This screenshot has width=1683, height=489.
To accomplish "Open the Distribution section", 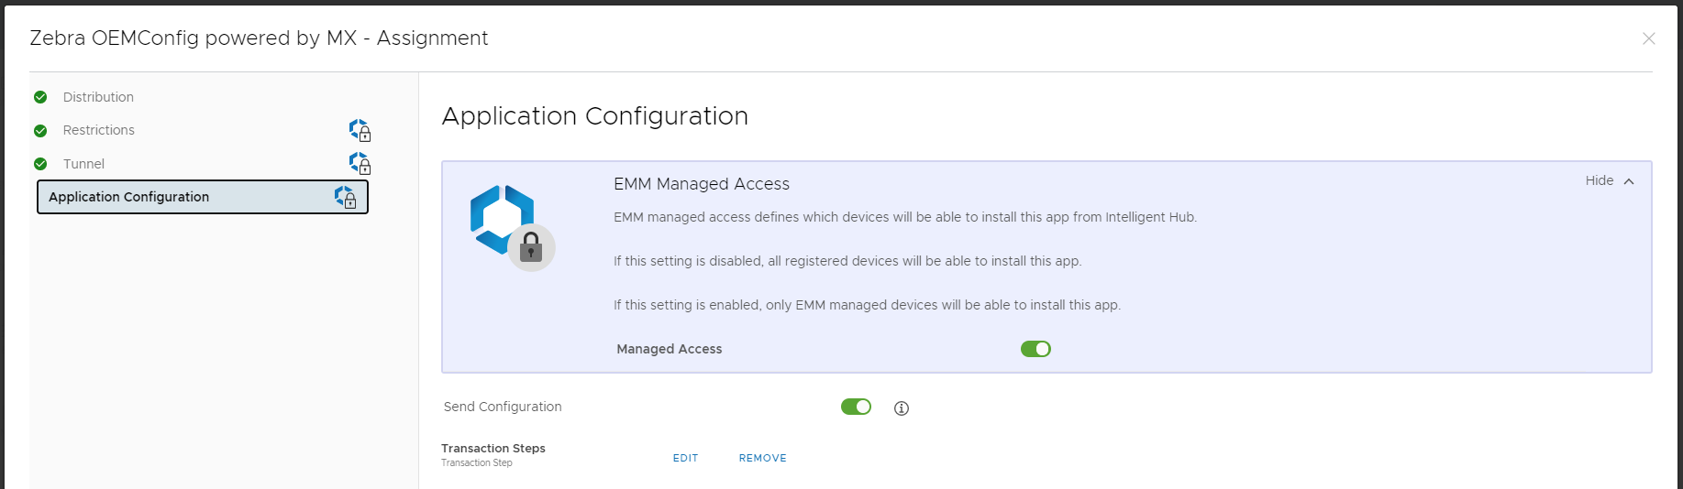I will [x=98, y=97].
